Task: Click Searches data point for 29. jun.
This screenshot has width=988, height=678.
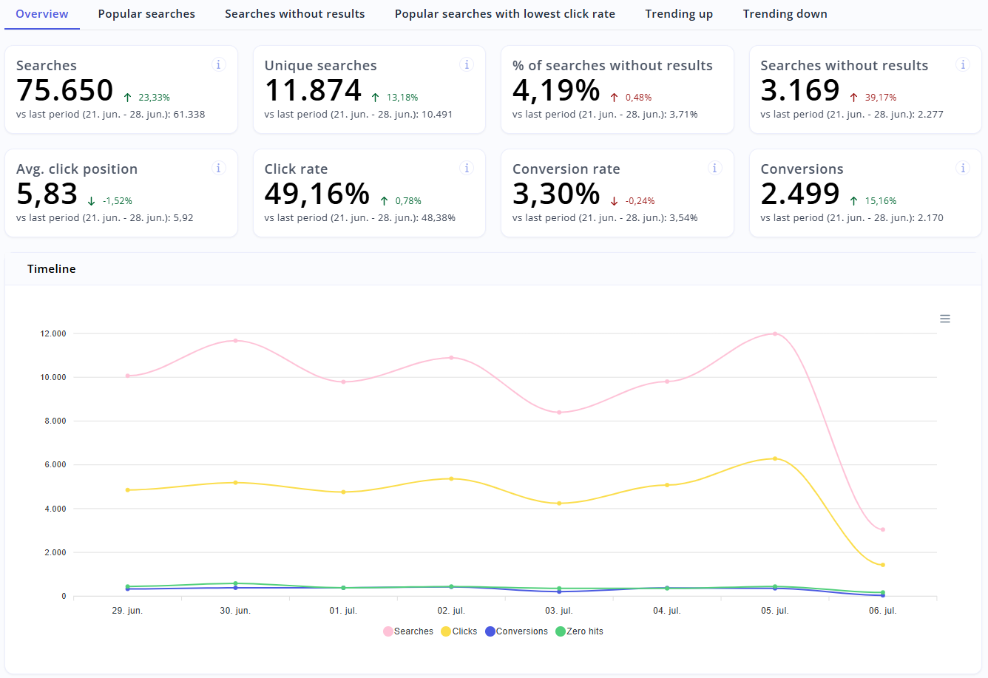Action: [127, 376]
